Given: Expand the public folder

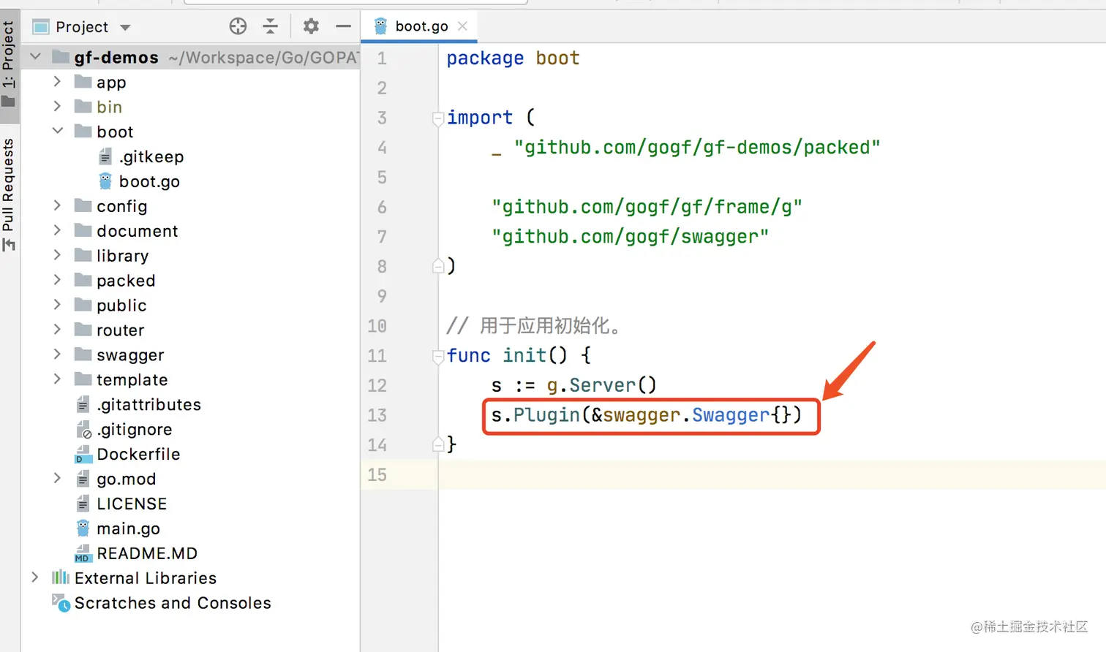Looking at the screenshot, I should tap(57, 306).
